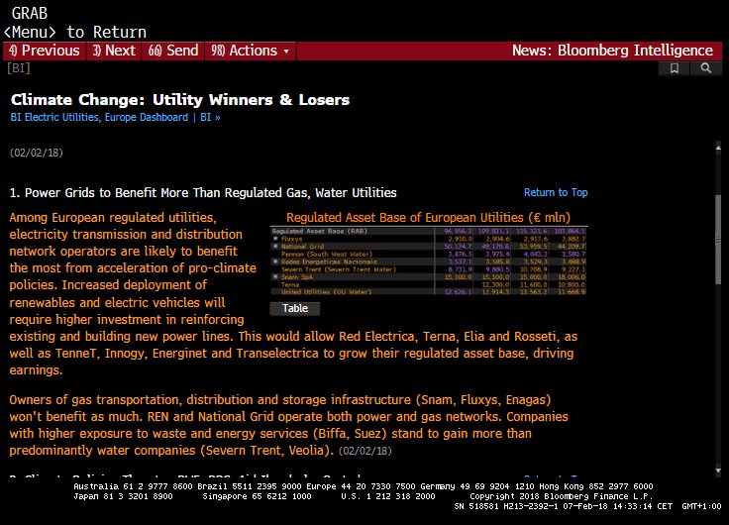Open the Table button under the chart
Screen dimensions: 729x525
click(x=295, y=308)
